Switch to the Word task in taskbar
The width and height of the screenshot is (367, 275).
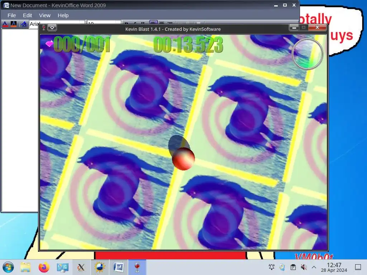coord(118,267)
